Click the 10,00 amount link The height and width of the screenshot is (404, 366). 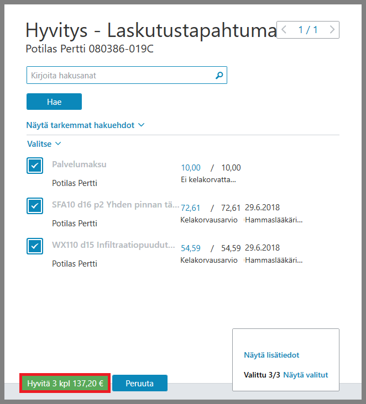click(191, 168)
